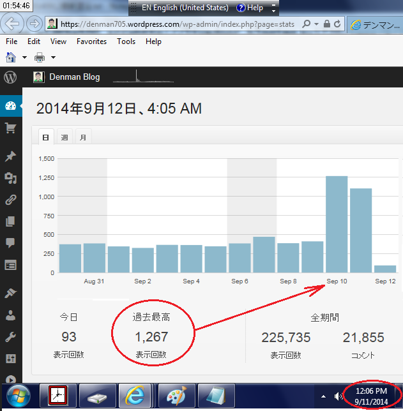
Task: Click today's view count 93
Action: [69, 337]
